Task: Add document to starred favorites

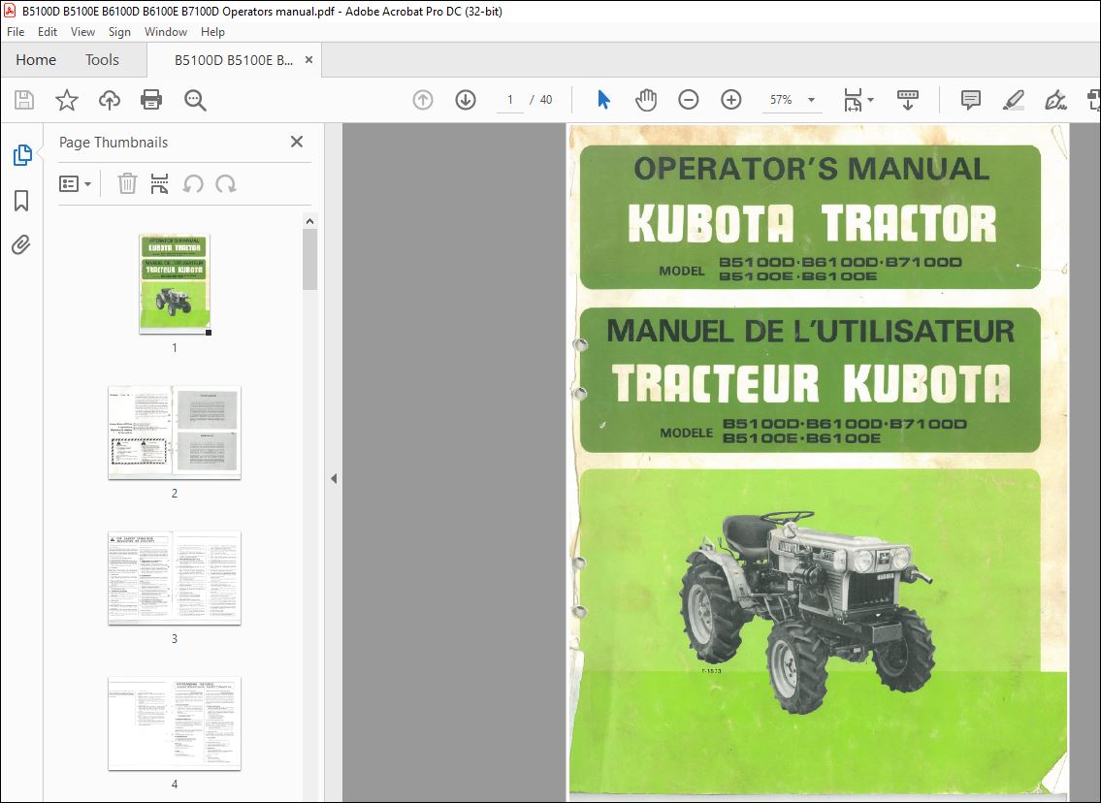Action: (x=67, y=101)
